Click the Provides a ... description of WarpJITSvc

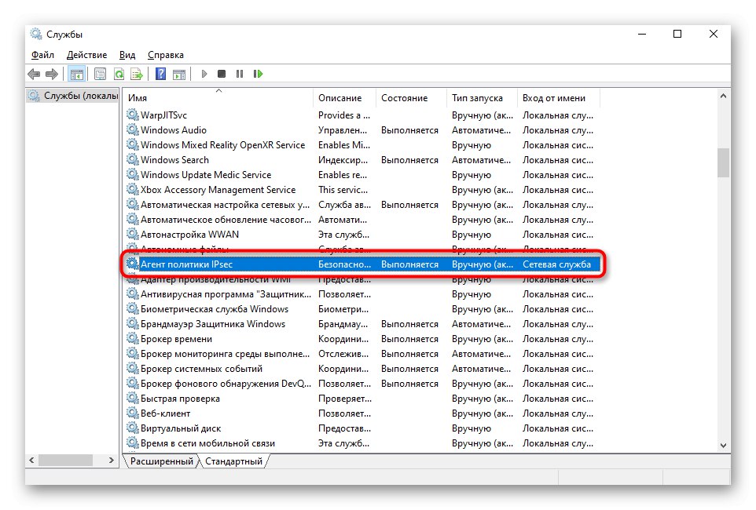pos(343,115)
